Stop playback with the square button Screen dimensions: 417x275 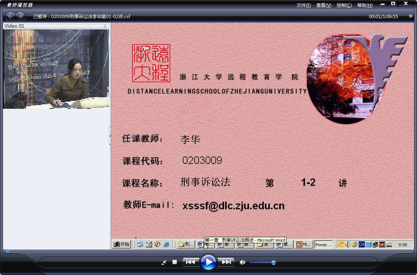tap(174, 262)
